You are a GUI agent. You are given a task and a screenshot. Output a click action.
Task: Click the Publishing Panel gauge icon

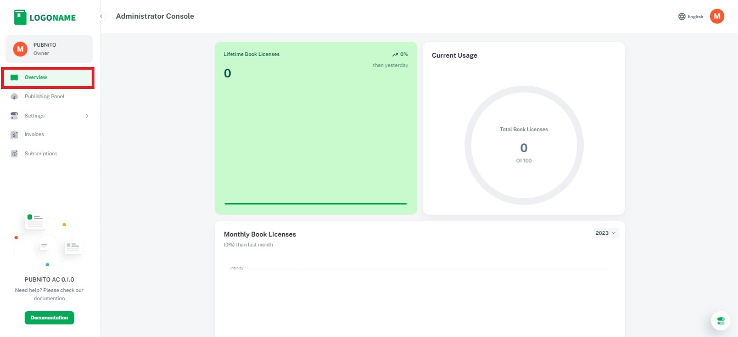point(14,97)
